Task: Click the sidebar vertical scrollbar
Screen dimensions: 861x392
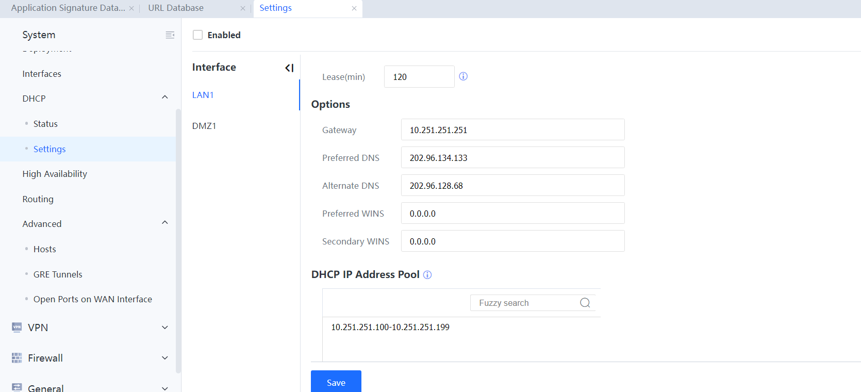Action: pyautogui.click(x=178, y=237)
